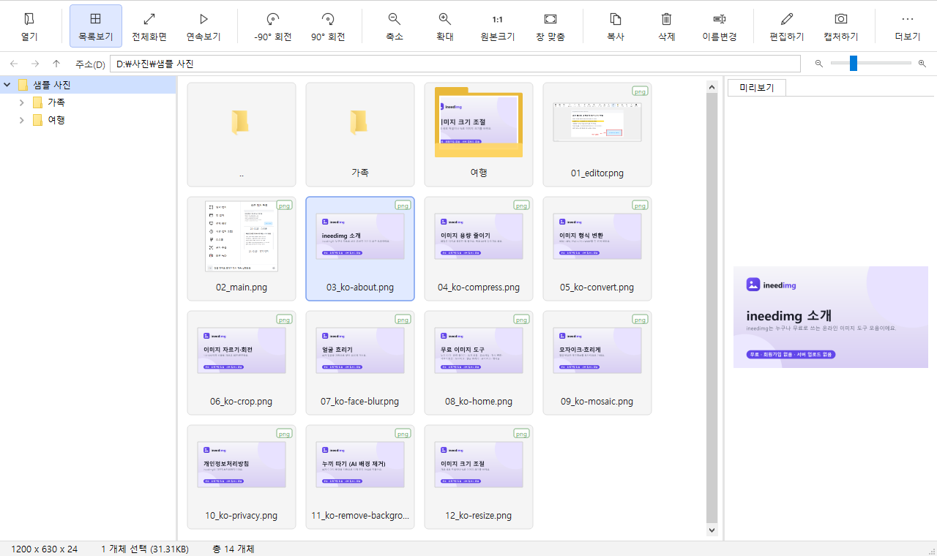
Task: Click small magnifier left of thumbnail slider
Action: point(818,64)
